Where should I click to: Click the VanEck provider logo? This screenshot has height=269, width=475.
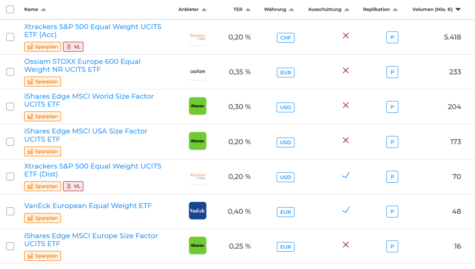click(197, 211)
